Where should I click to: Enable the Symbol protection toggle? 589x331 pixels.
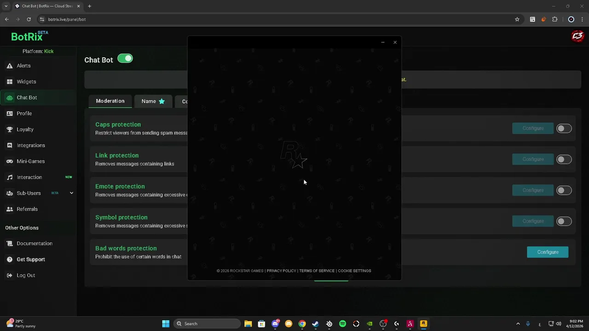pyautogui.click(x=564, y=221)
